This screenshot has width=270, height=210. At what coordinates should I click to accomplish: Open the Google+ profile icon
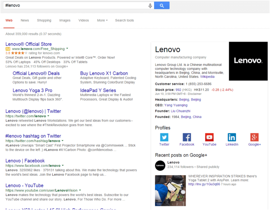coord(255,137)
